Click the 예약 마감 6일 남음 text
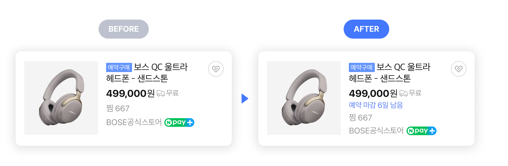The width and height of the screenshot is (508, 166). (x=376, y=105)
